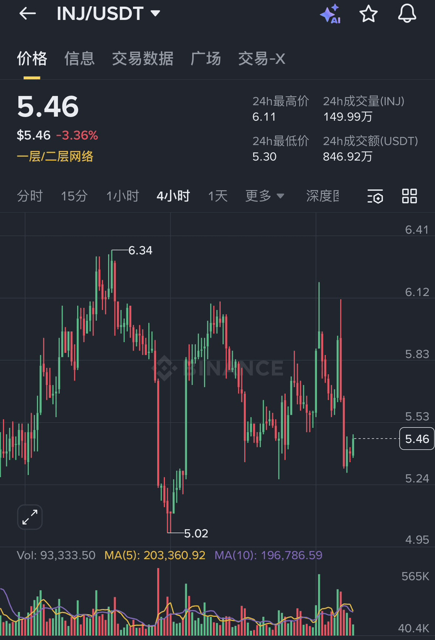
Task: Open the AI assistant sparkle icon
Action: pyautogui.click(x=330, y=14)
